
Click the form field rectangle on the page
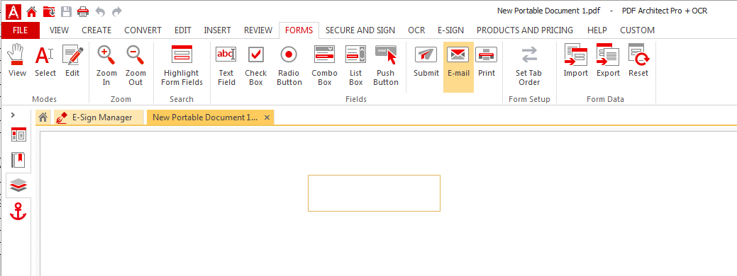(374, 193)
